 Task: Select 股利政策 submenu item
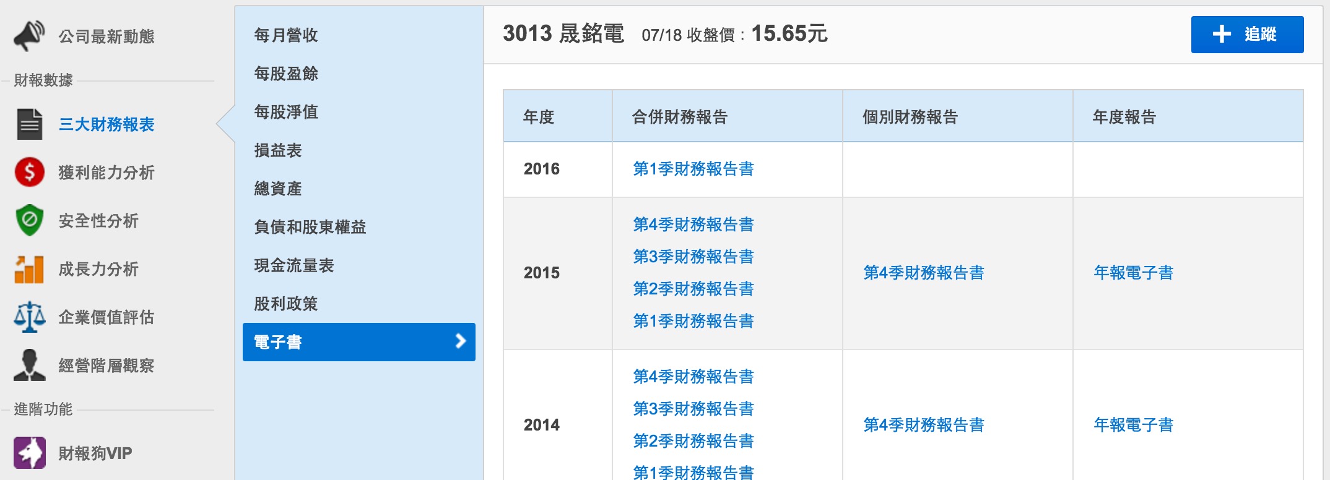click(x=286, y=304)
